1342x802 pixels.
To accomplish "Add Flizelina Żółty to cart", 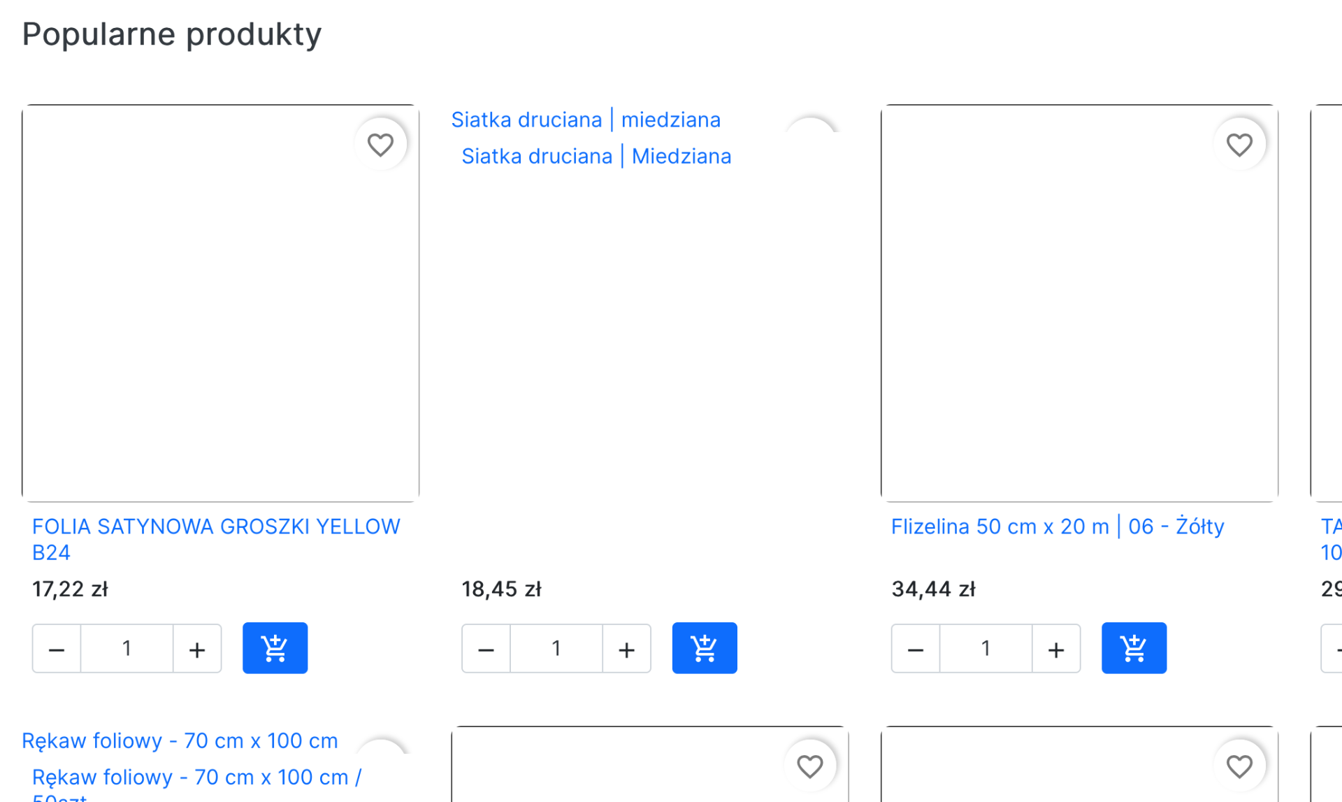I will click(x=1134, y=648).
